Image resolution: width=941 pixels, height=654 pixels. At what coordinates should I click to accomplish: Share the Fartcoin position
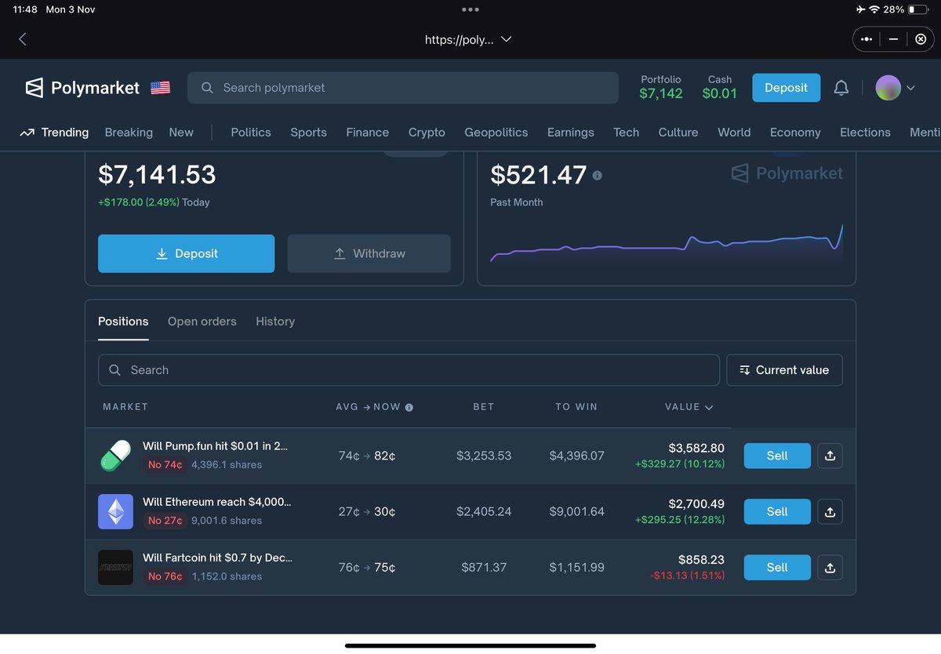[830, 567]
